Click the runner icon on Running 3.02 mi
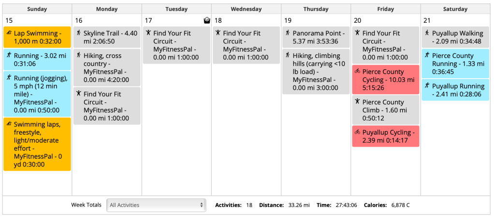The height and width of the screenshot is (219, 494). tap(9, 55)
